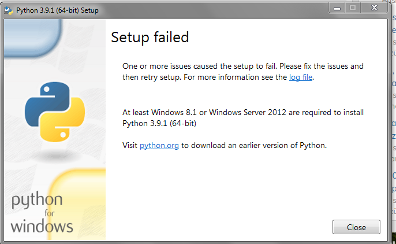Viewport: 396px width, 244px height.
Task: Click the "Python 3.9.1 (64-bit) Setup" title text
Action: pos(57,10)
